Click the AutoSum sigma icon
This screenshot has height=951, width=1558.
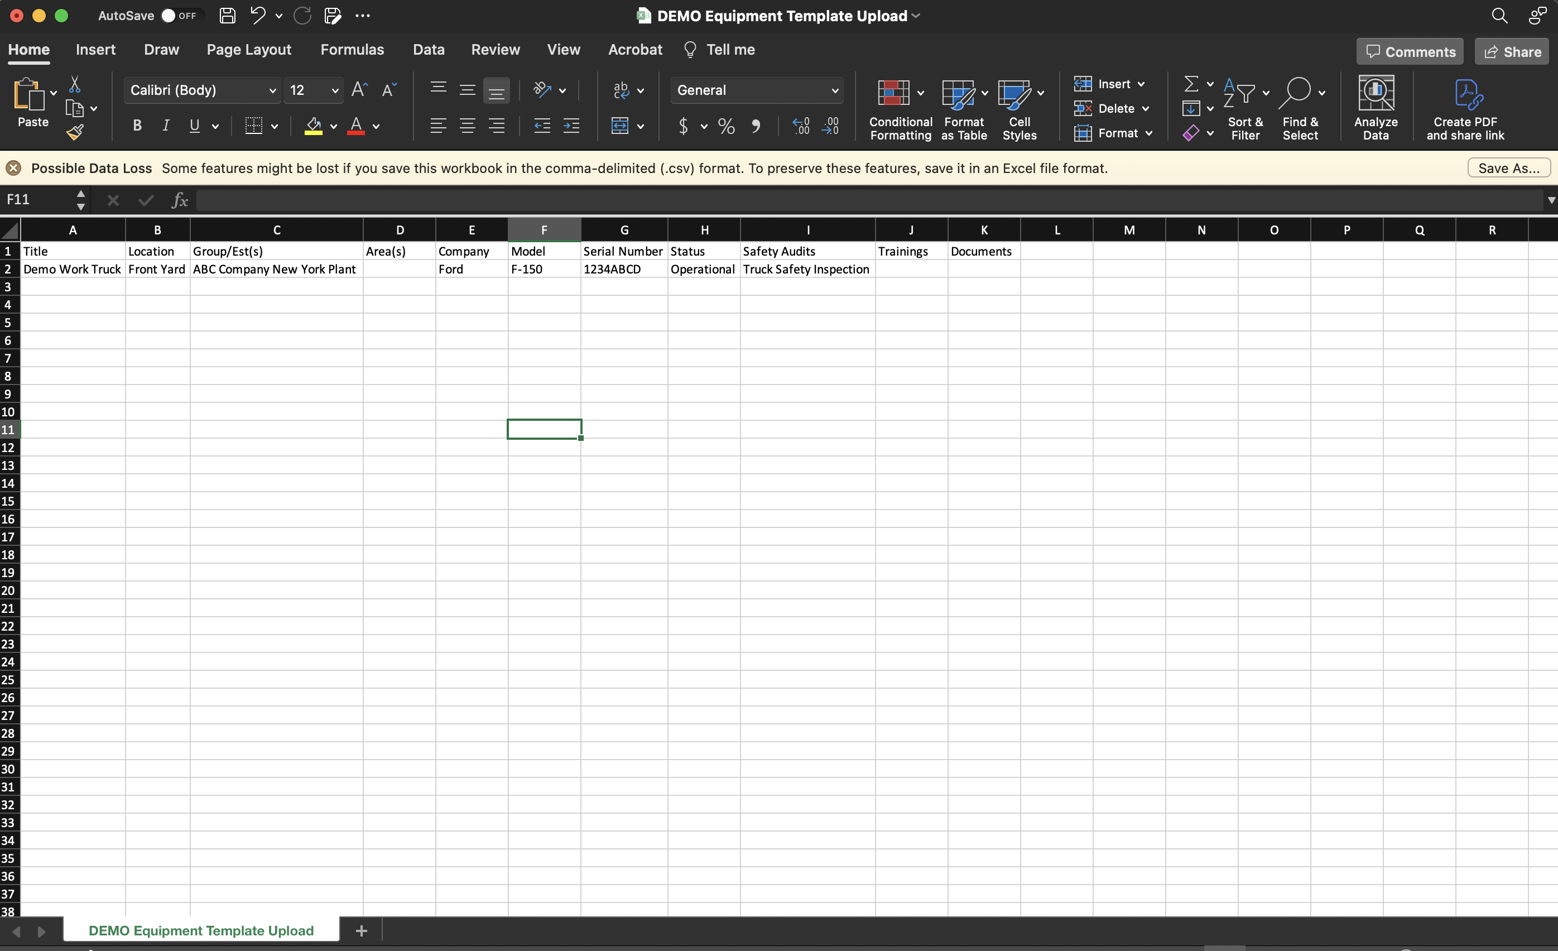(1191, 84)
